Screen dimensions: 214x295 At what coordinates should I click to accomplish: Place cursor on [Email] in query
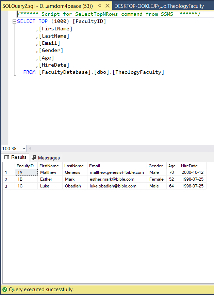[x=49, y=43]
